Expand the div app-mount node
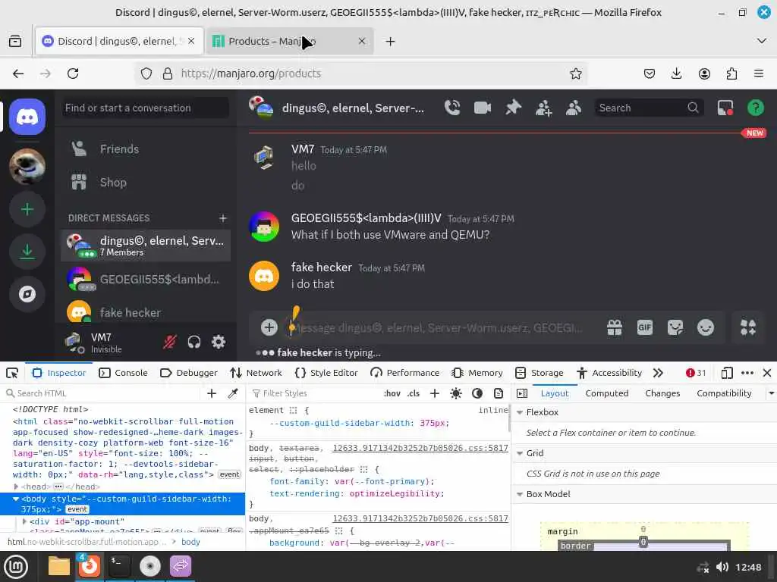 (x=24, y=521)
